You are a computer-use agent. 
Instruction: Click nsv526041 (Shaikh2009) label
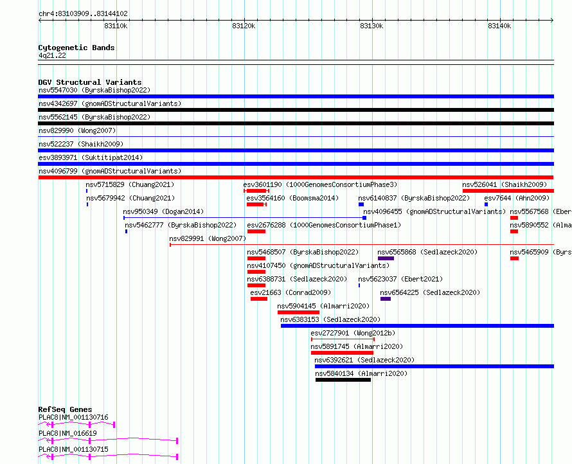[x=505, y=184]
